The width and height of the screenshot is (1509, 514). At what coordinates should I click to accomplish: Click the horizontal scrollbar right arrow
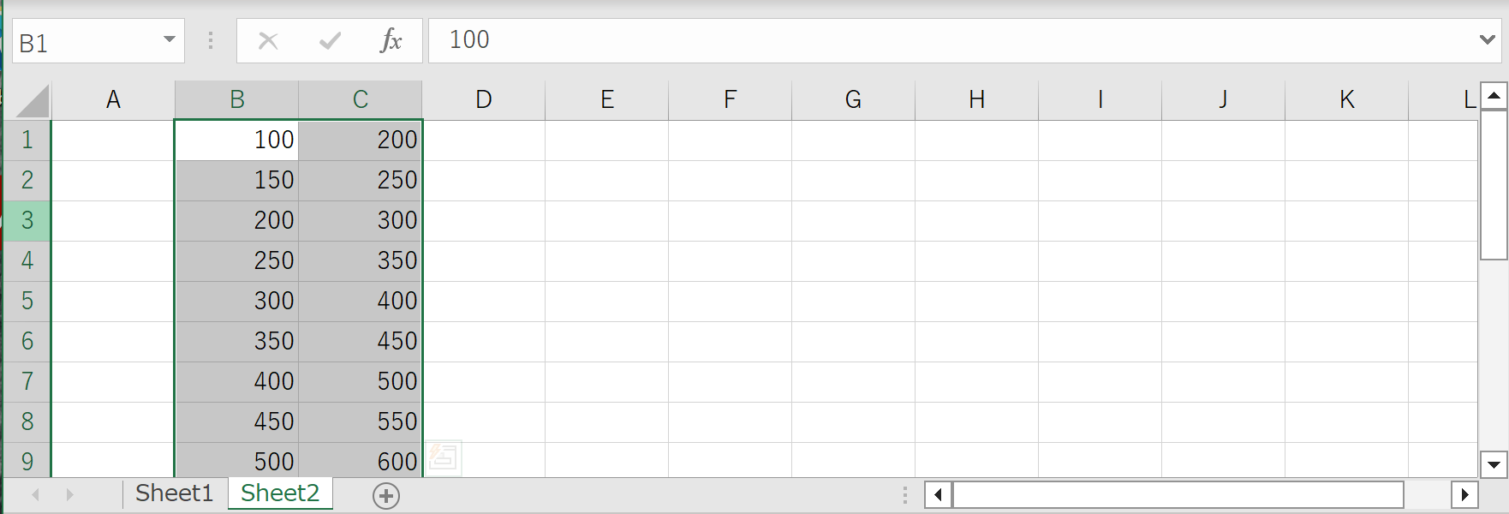(1464, 494)
